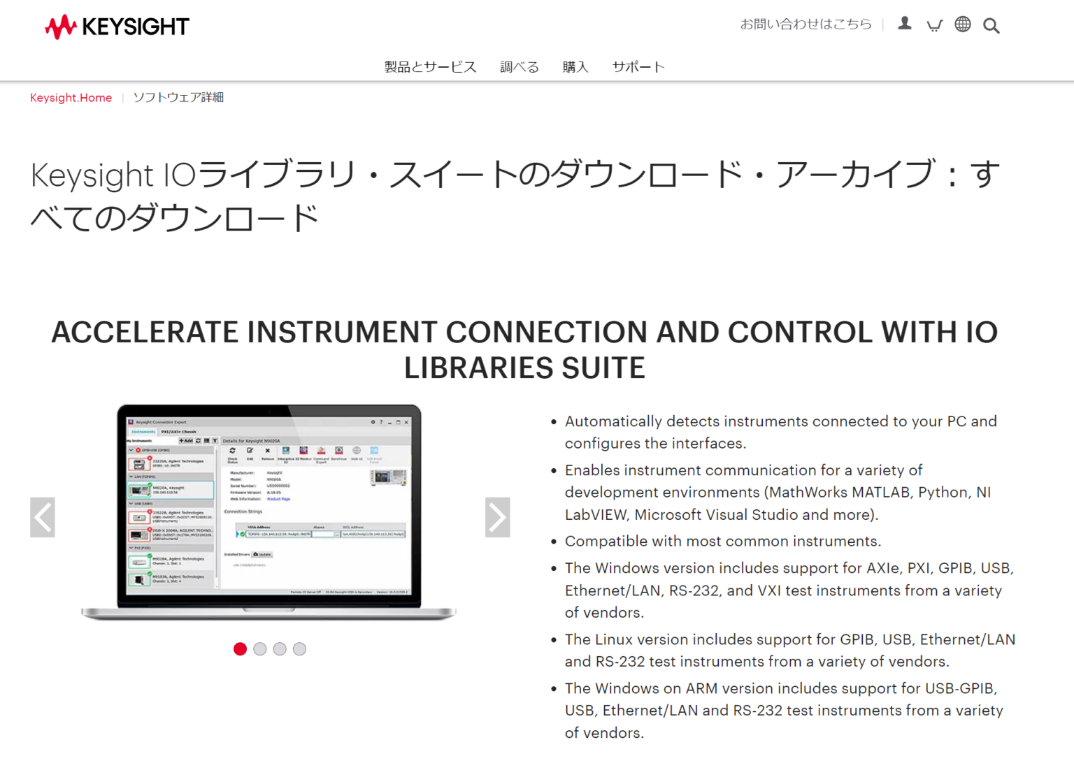Click the ソフトウェア詳細 breadcrumb item
The height and width of the screenshot is (777, 1074).
[x=178, y=97]
